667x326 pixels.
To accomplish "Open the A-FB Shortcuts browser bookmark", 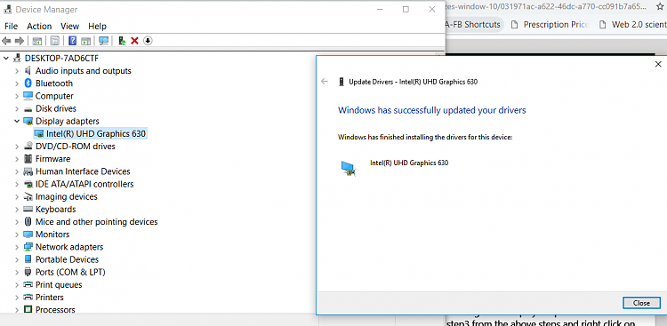I will pos(472,25).
